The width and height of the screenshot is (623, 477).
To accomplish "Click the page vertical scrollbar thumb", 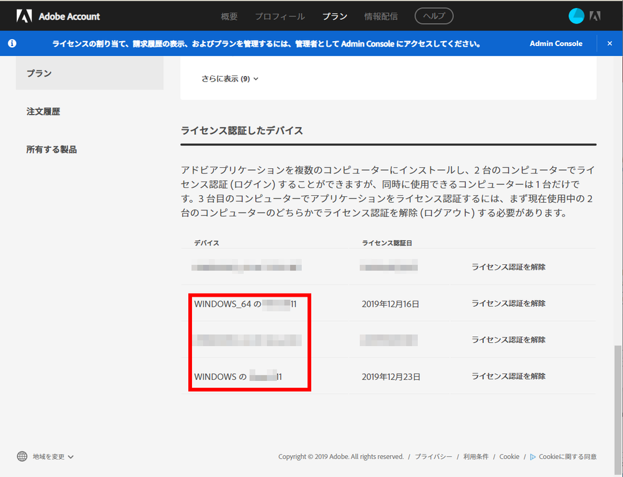I will [x=618, y=409].
